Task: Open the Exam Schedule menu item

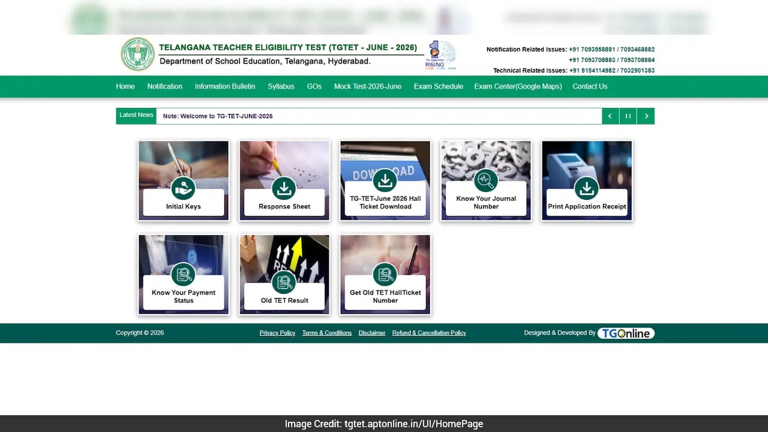Action: point(439,86)
